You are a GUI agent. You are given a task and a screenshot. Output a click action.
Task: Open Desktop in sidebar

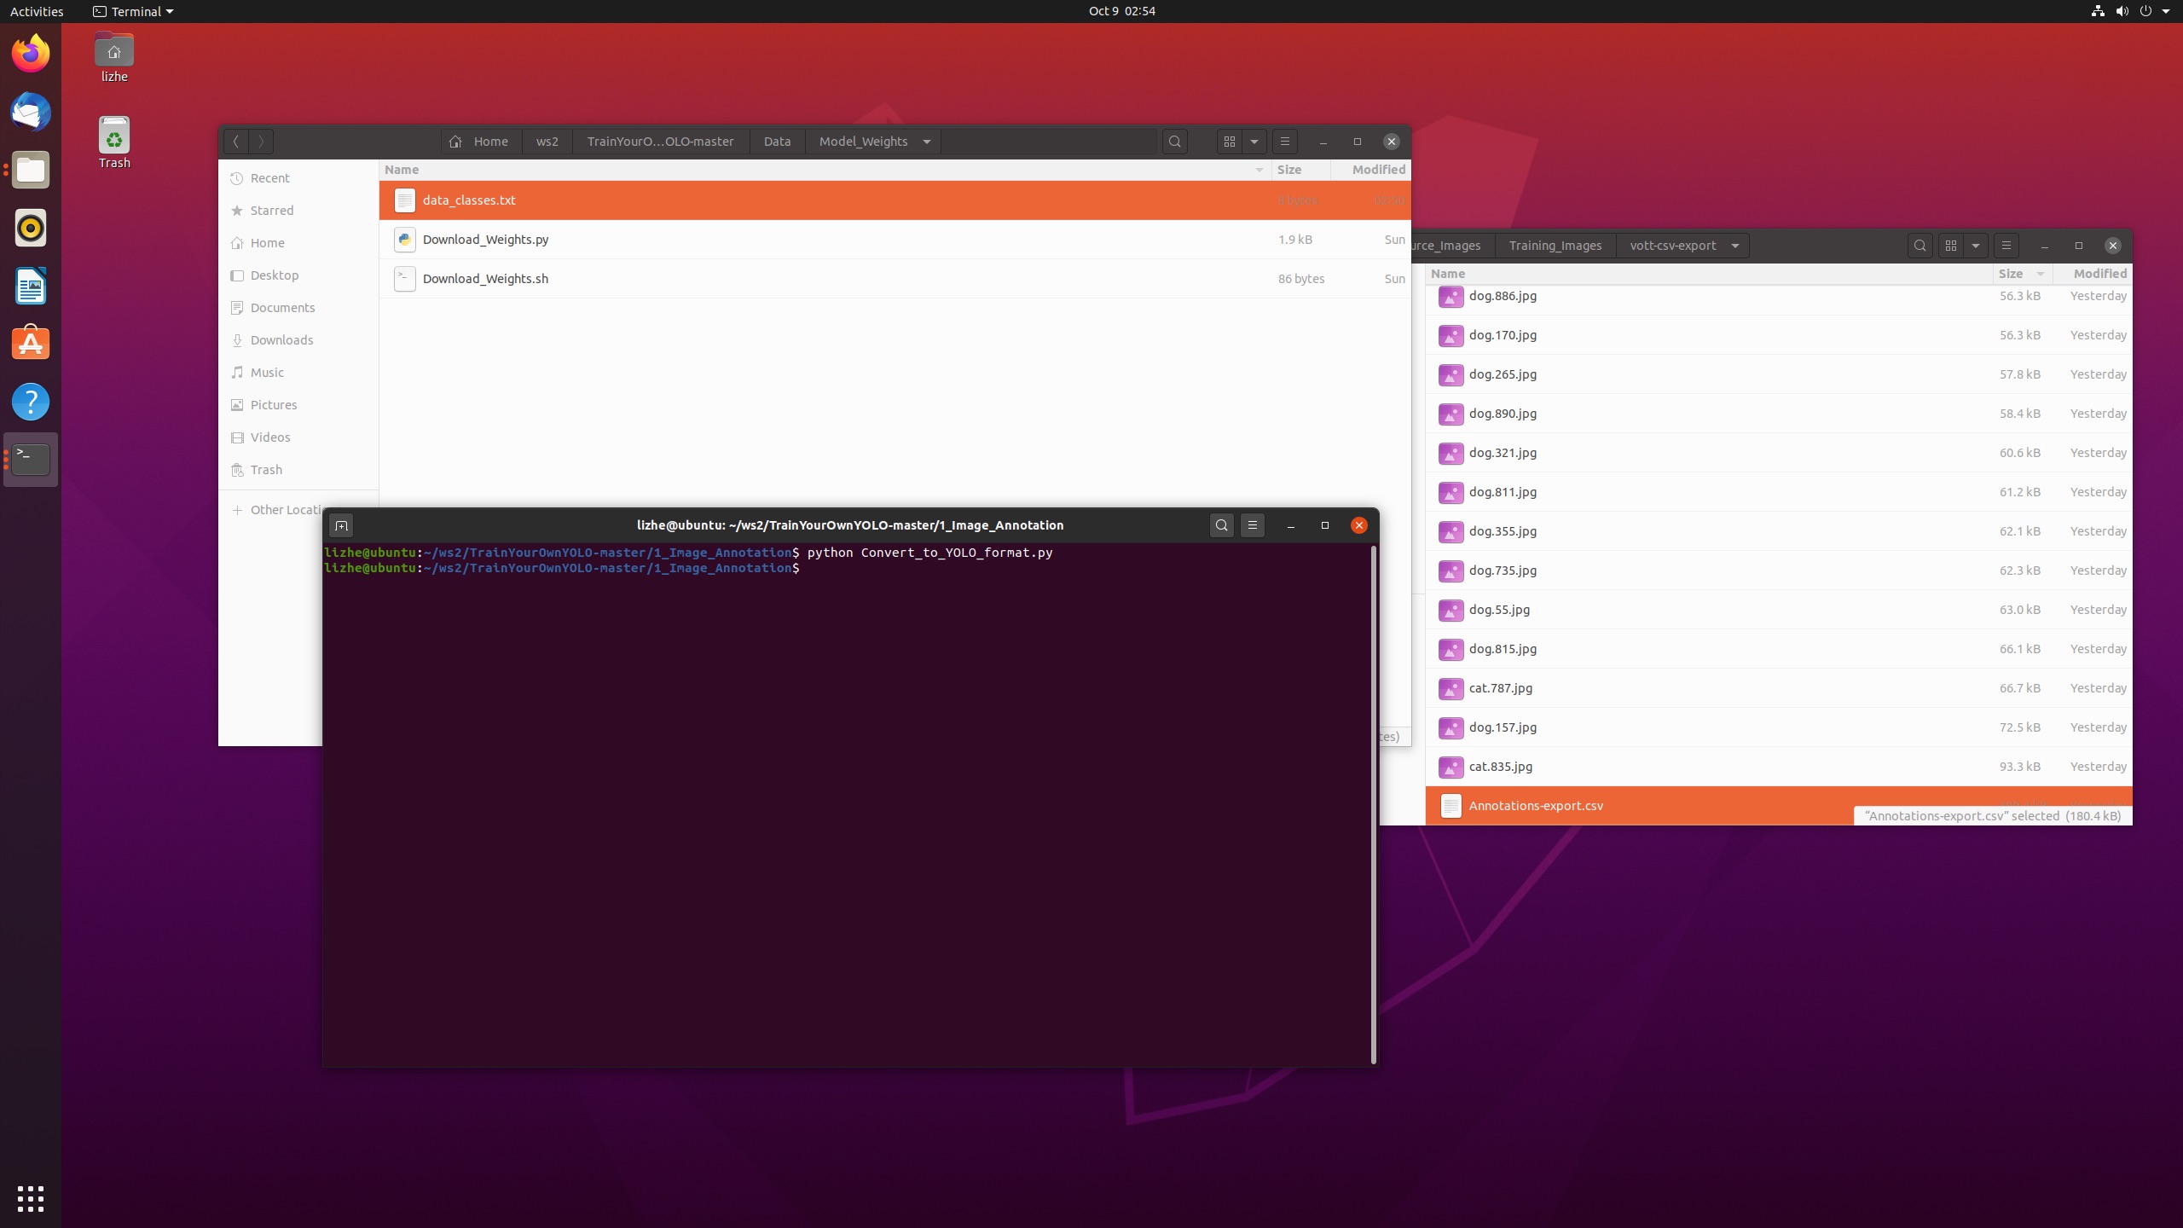coord(298,275)
